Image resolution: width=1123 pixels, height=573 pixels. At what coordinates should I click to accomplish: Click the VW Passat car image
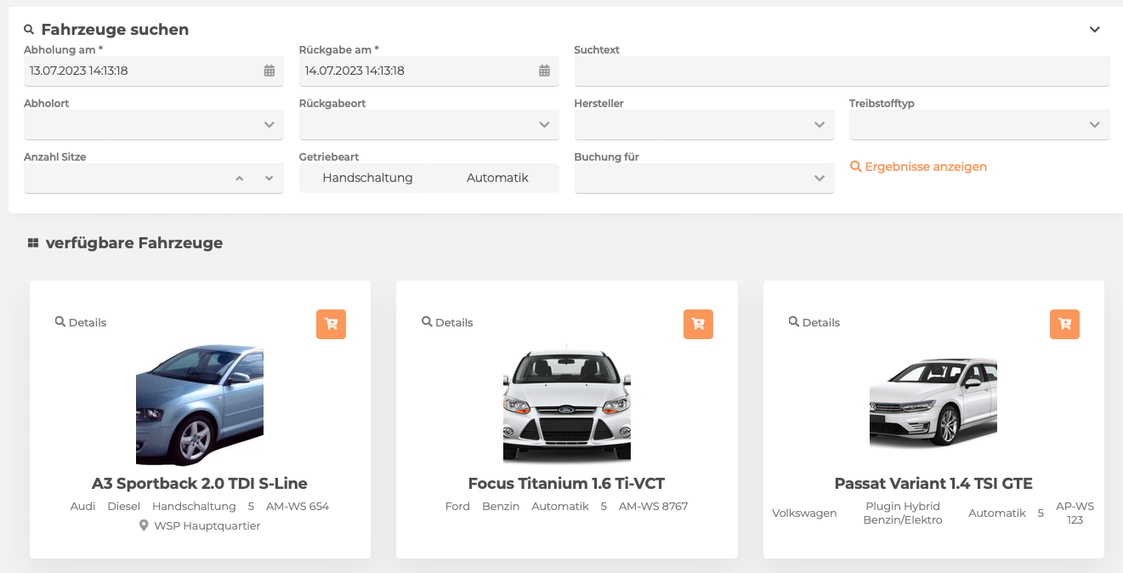(x=933, y=402)
